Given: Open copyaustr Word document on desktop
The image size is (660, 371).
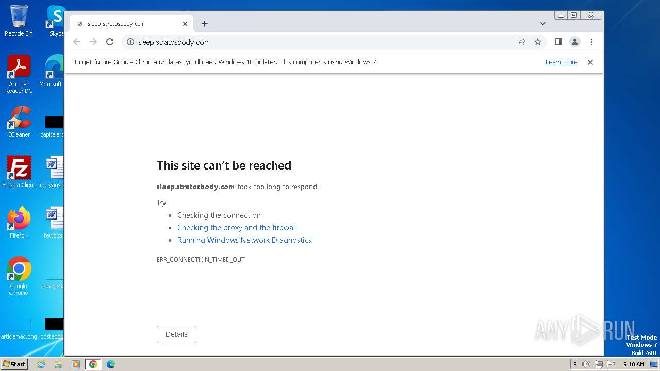Looking at the screenshot, I should [x=52, y=172].
